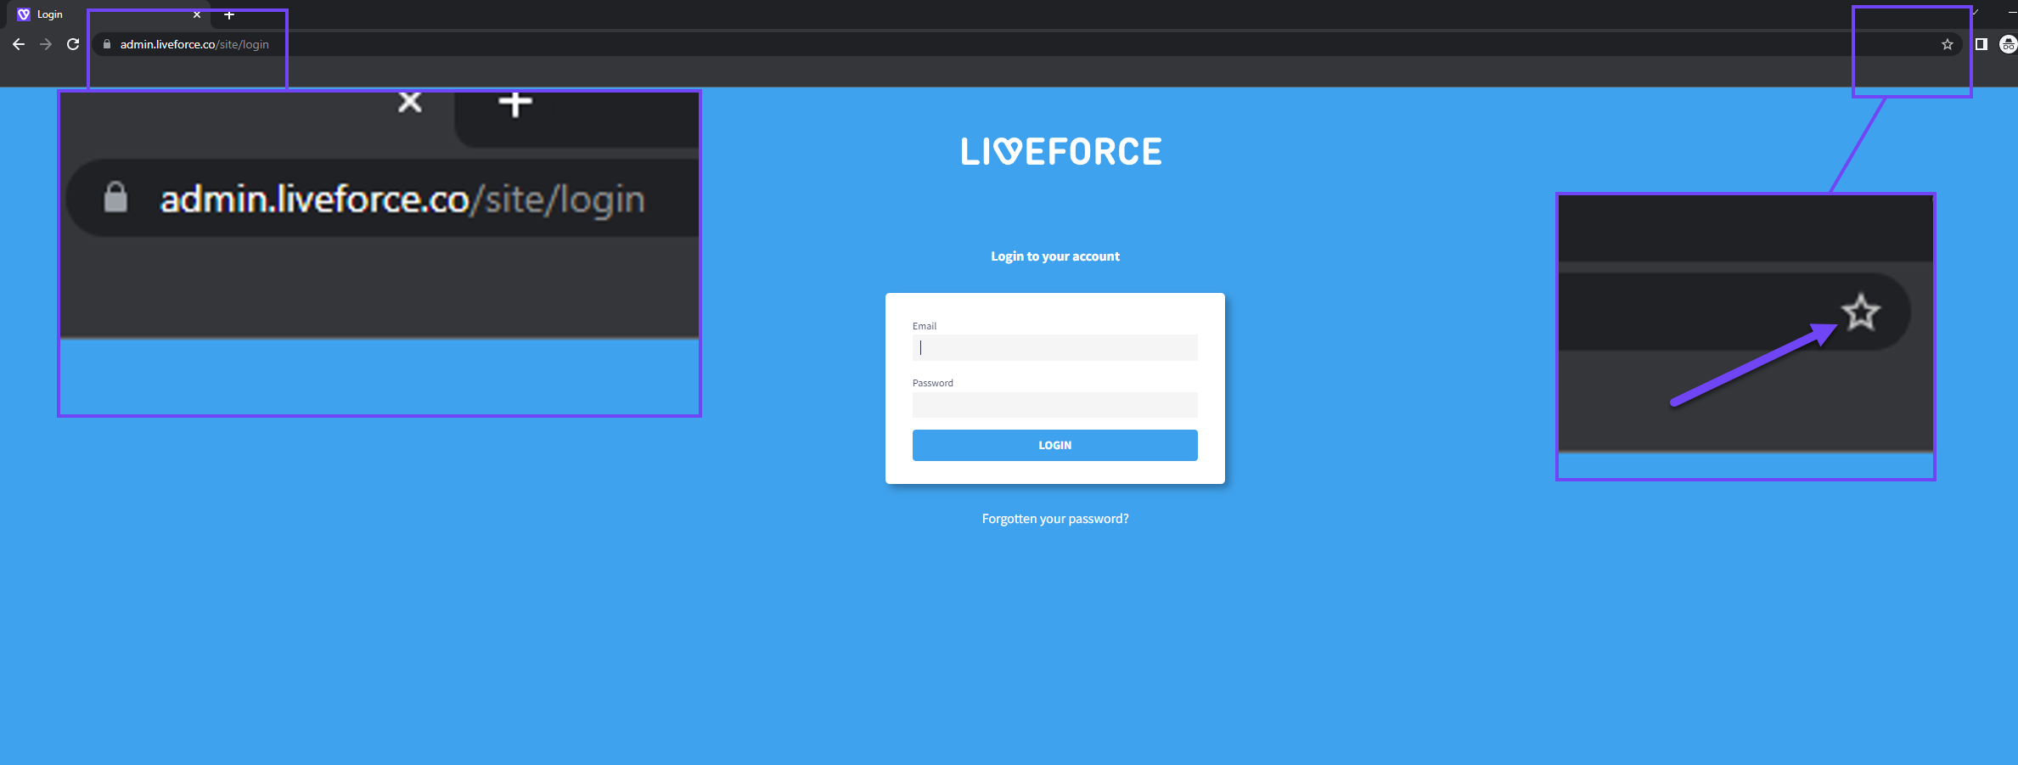Click the browser forward arrow button

pyautogui.click(x=46, y=44)
